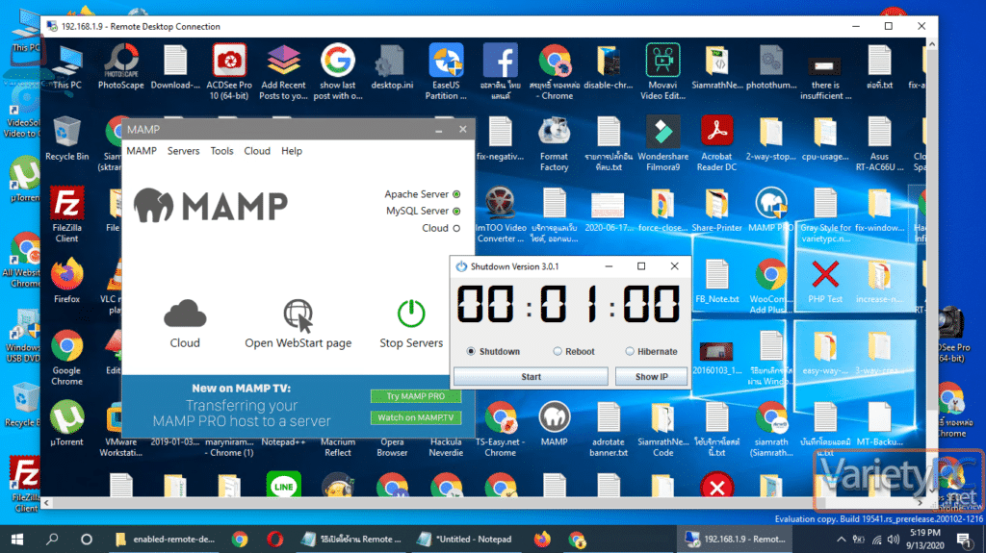Screen dimensions: 986x553
Task: Open the WooCommerce Add Plus Chrome shortcut
Action: pos(771,286)
